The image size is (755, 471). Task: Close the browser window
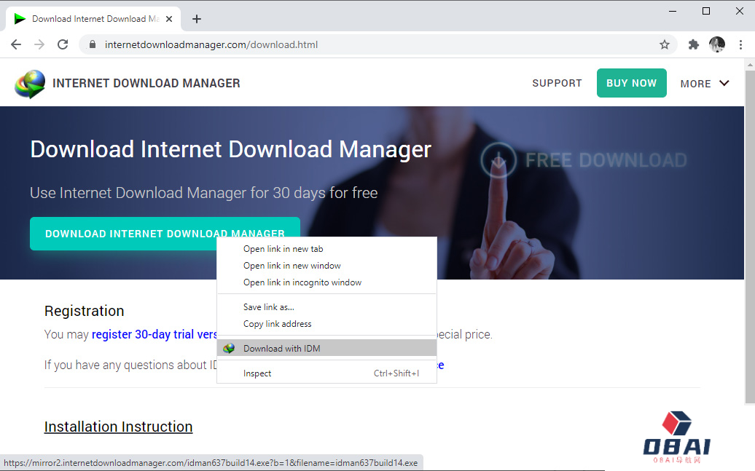tap(740, 11)
